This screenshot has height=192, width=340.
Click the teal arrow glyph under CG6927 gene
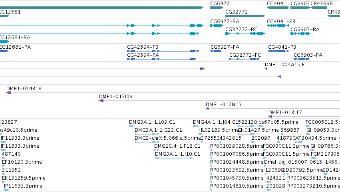(x=217, y=8)
